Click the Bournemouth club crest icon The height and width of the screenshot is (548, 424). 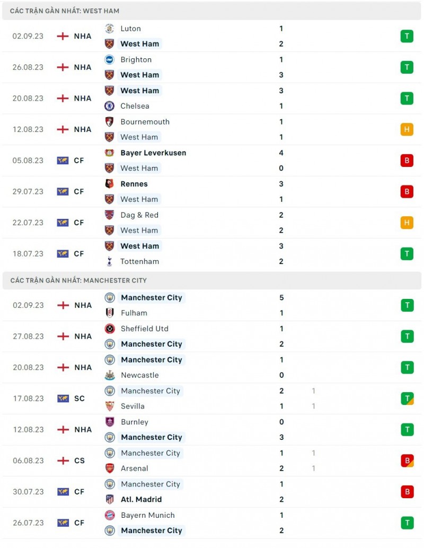(110, 122)
